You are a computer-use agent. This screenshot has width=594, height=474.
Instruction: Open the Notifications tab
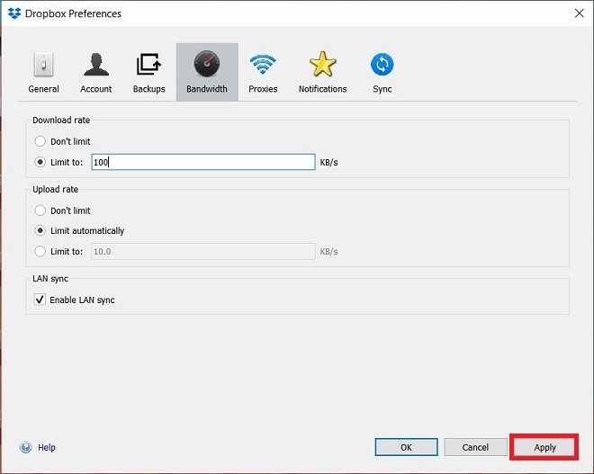tap(322, 72)
